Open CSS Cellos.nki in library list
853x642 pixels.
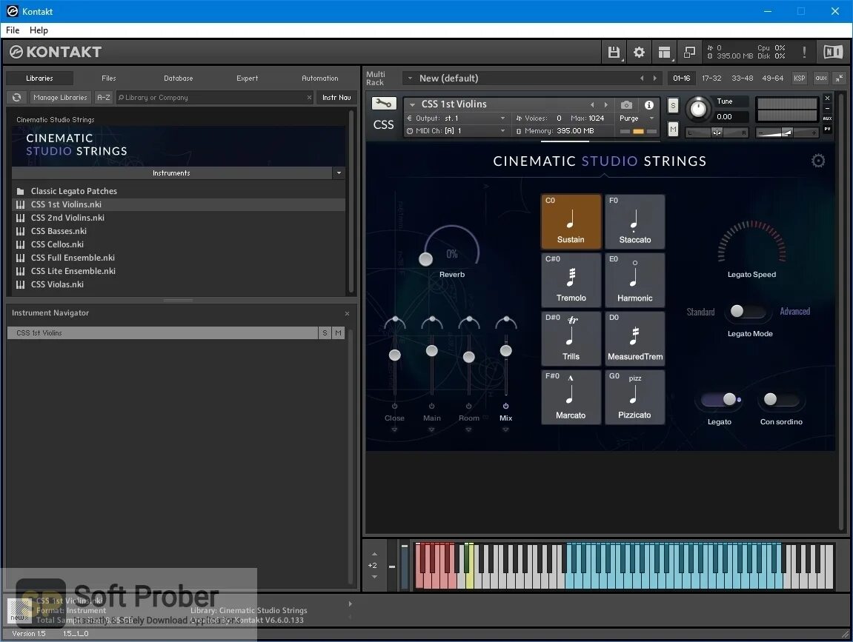[x=179, y=244]
